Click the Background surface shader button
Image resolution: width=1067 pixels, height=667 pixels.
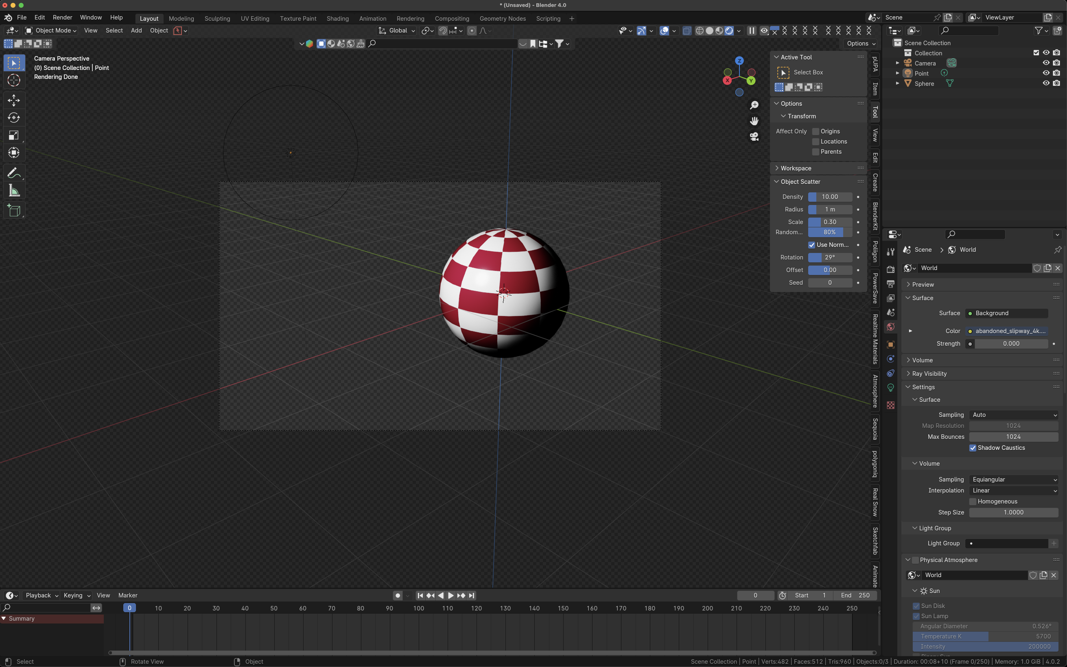pyautogui.click(x=1006, y=313)
